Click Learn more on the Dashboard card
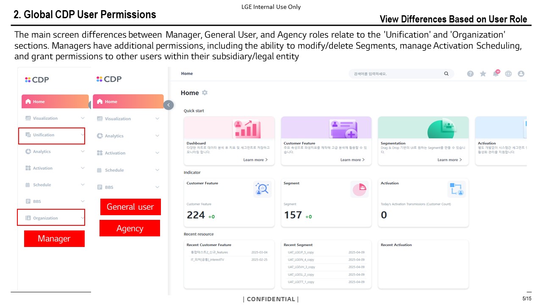542x305 pixels. pyautogui.click(x=255, y=160)
